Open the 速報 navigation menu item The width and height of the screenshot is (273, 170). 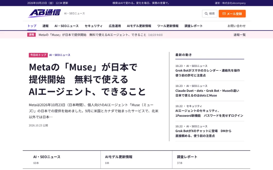point(45,26)
